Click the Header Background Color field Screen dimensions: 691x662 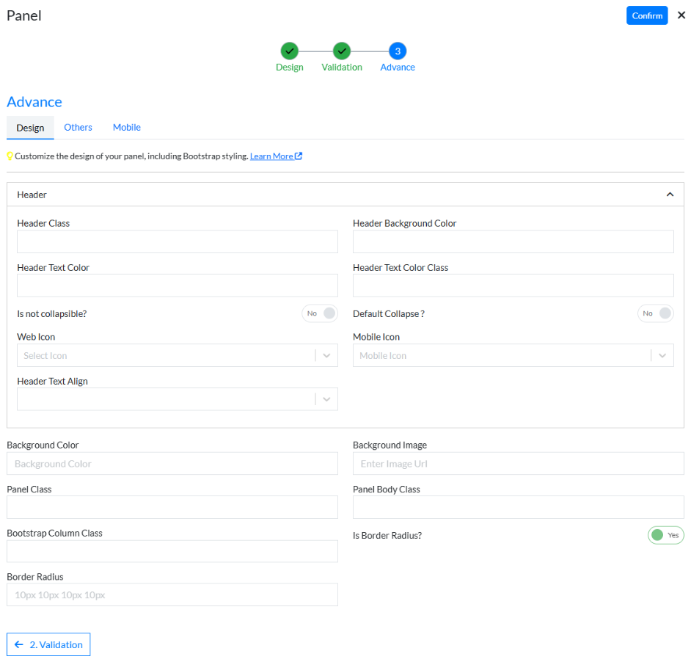pos(513,241)
